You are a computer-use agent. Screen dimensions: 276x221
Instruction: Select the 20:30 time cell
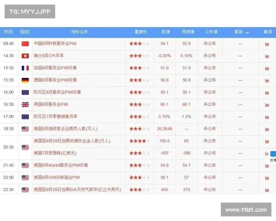click(8, 147)
